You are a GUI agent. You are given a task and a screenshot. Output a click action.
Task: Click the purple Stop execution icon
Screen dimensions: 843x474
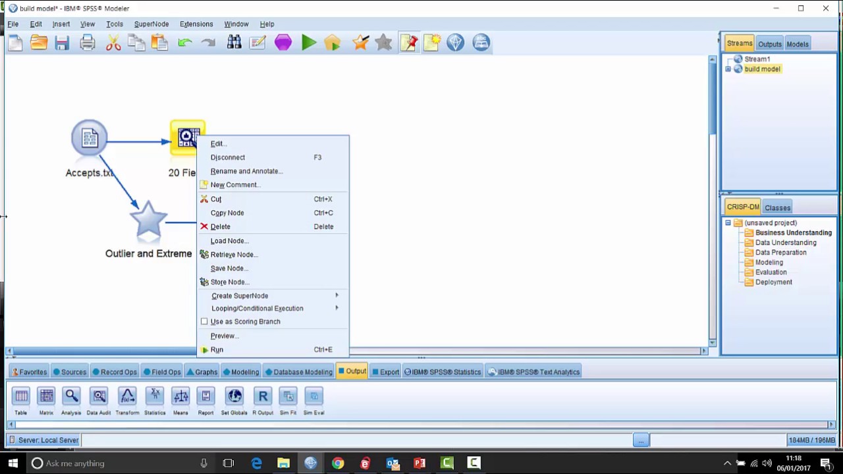pos(283,43)
